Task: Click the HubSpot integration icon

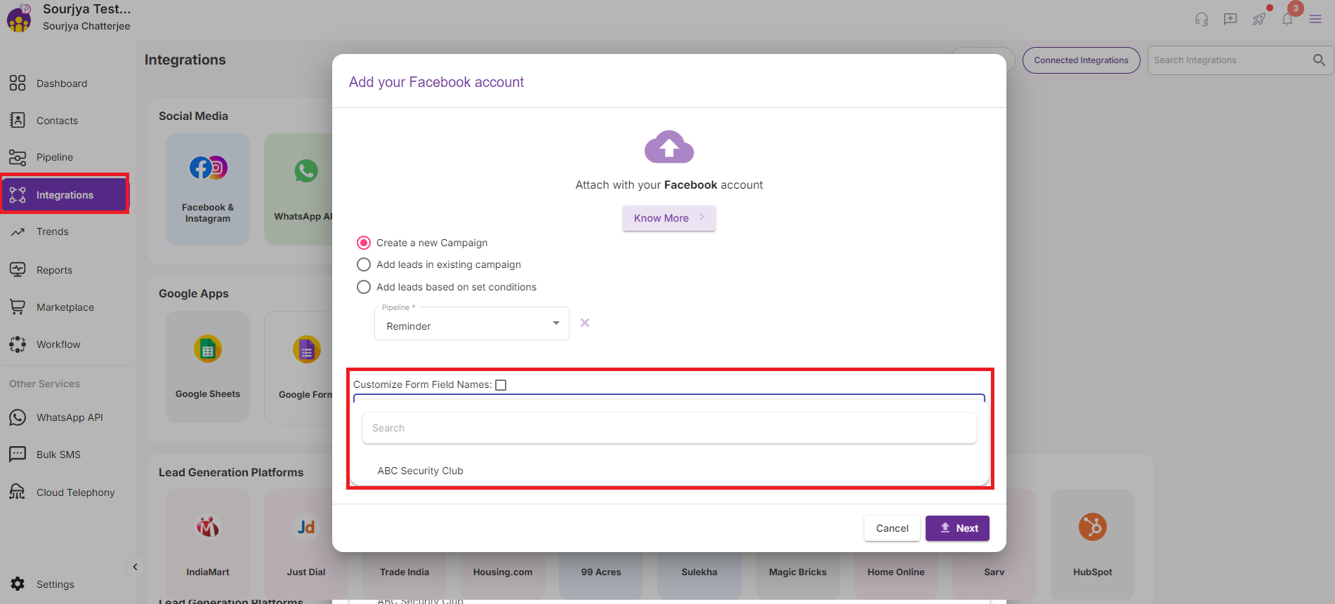Action: (1092, 527)
